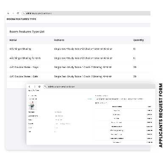Click the 'ROOM FEATURES TYPE' page title
The height and width of the screenshot is (161, 165).
[21, 19]
